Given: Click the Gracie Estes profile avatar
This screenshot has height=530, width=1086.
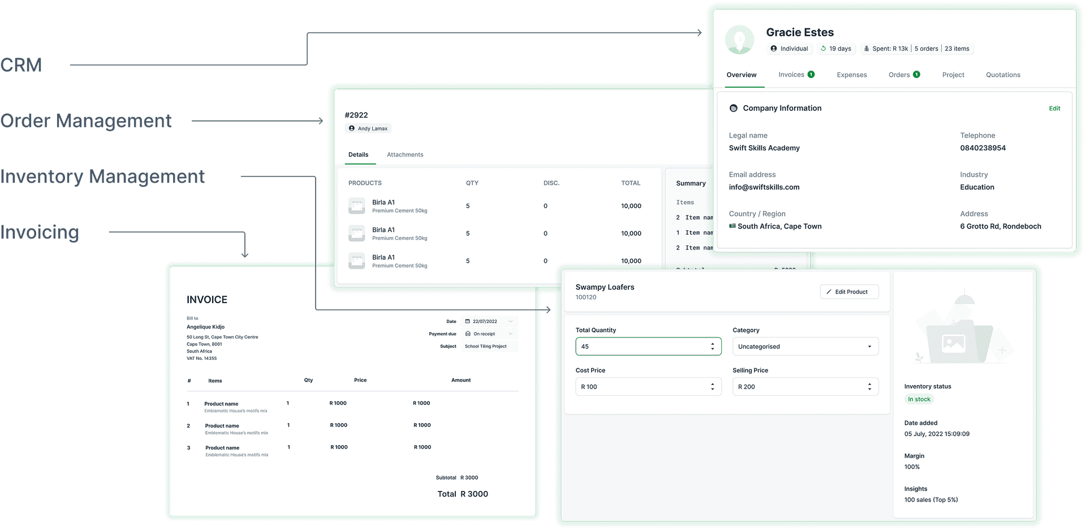Looking at the screenshot, I should click(x=740, y=40).
